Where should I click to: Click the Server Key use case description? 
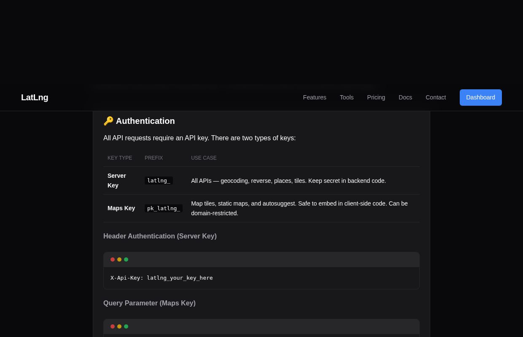[288, 181]
